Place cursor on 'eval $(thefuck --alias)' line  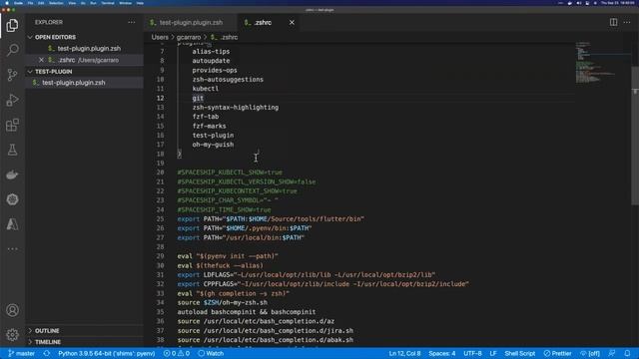(220, 266)
